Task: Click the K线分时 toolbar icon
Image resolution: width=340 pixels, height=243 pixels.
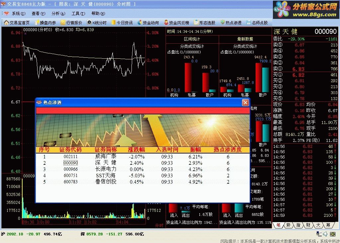Action: click(89, 22)
